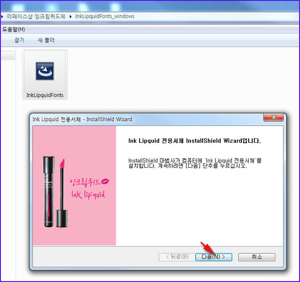Close the InstallShield Wizard dialog

pos(273,117)
